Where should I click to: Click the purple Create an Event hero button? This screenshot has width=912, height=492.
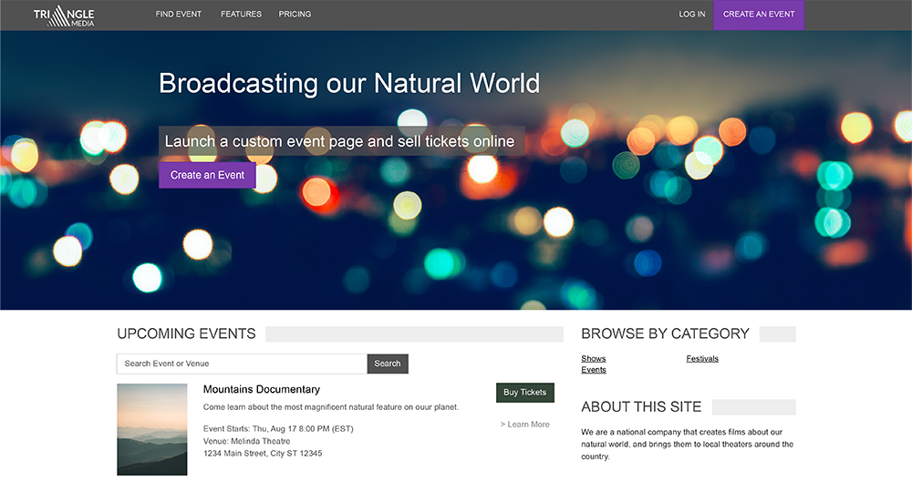[207, 175]
